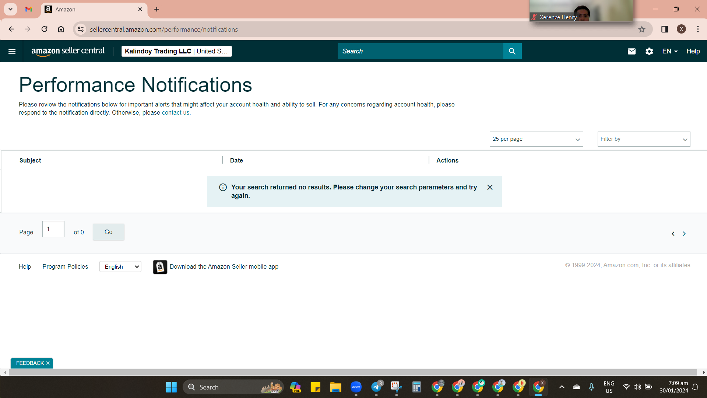Click 'Download the Amazon Seller mobile app'
The height and width of the screenshot is (398, 707).
tap(224, 266)
